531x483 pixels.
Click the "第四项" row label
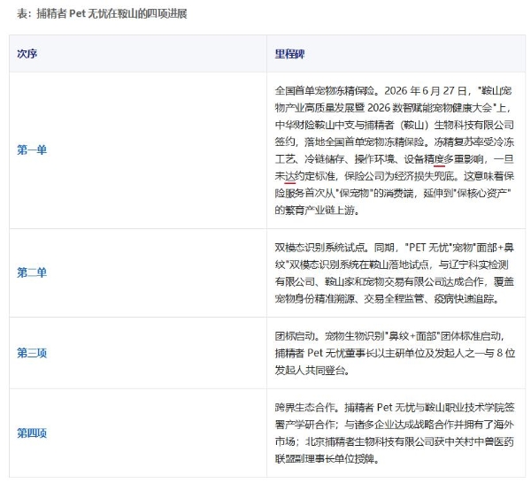[x=32, y=433]
